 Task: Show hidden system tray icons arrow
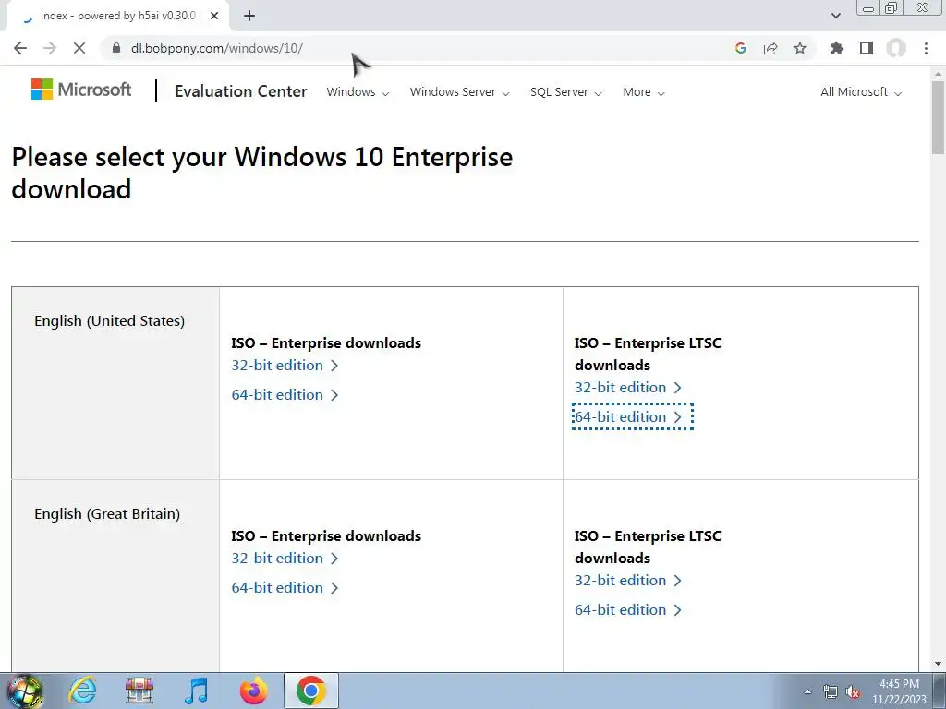click(807, 691)
